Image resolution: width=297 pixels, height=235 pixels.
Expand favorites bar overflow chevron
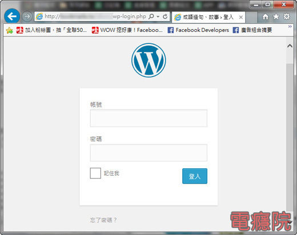point(290,26)
